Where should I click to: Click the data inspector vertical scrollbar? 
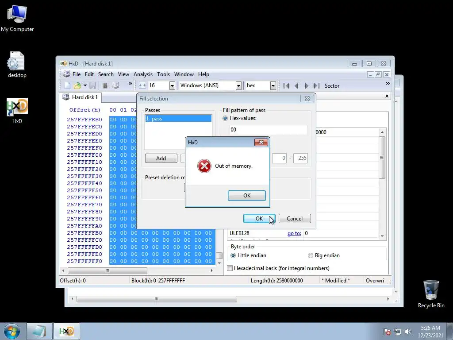click(382, 158)
